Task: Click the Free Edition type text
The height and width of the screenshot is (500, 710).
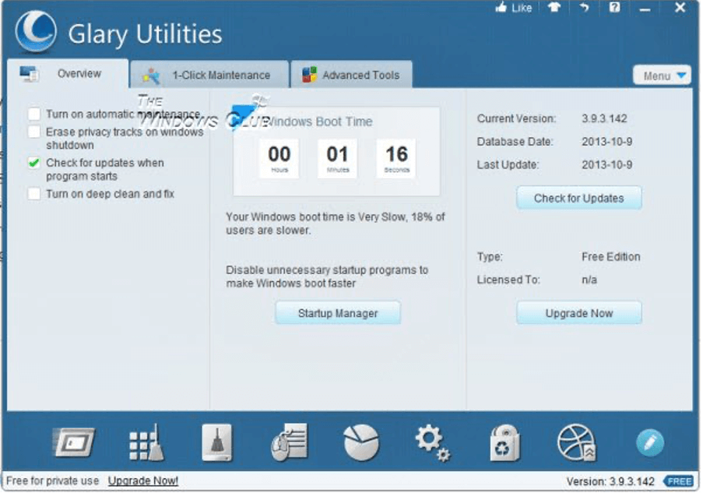Action: point(611,257)
